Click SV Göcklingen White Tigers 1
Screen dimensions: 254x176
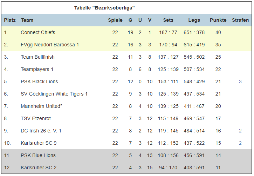pos(54,94)
